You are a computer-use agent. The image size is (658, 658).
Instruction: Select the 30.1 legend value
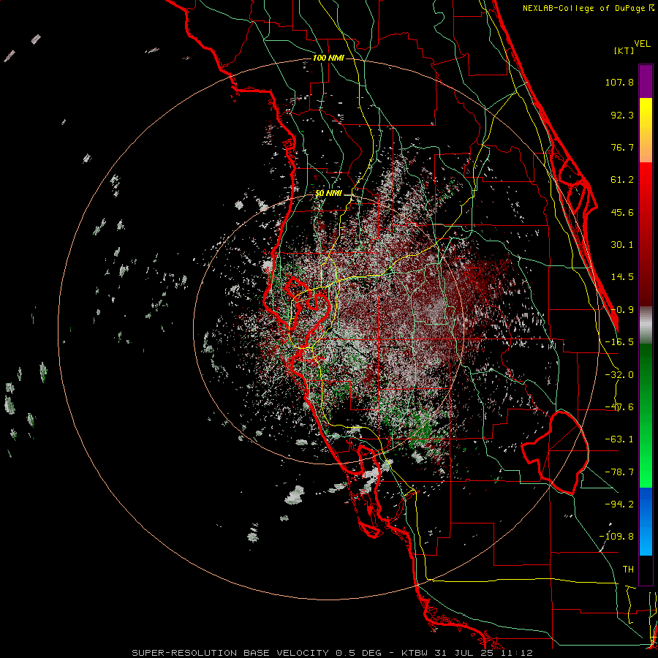click(622, 245)
